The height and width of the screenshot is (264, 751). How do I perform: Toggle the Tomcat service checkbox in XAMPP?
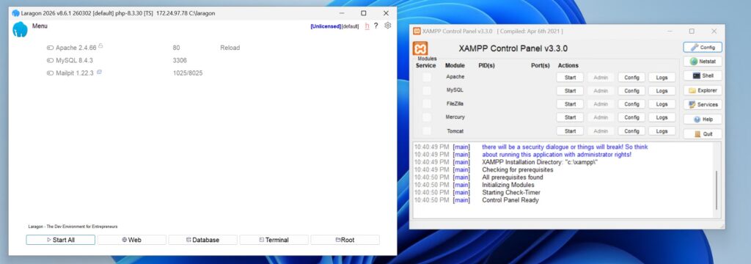click(x=426, y=131)
